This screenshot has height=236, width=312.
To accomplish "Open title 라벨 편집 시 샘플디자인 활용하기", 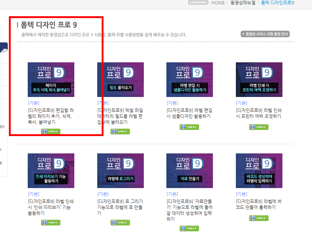I will click(189, 113).
